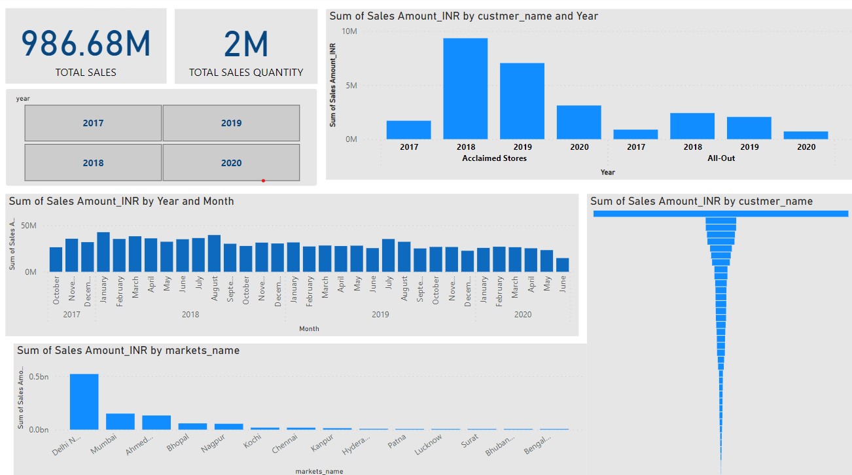Click the 'Sum of Sales Amount_INR by markets_name' title

tap(128, 351)
